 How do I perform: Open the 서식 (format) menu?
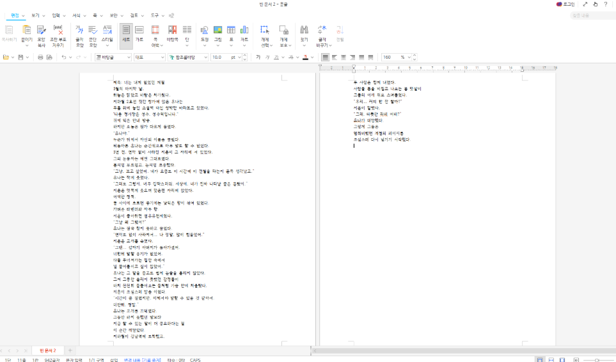tap(77, 14)
